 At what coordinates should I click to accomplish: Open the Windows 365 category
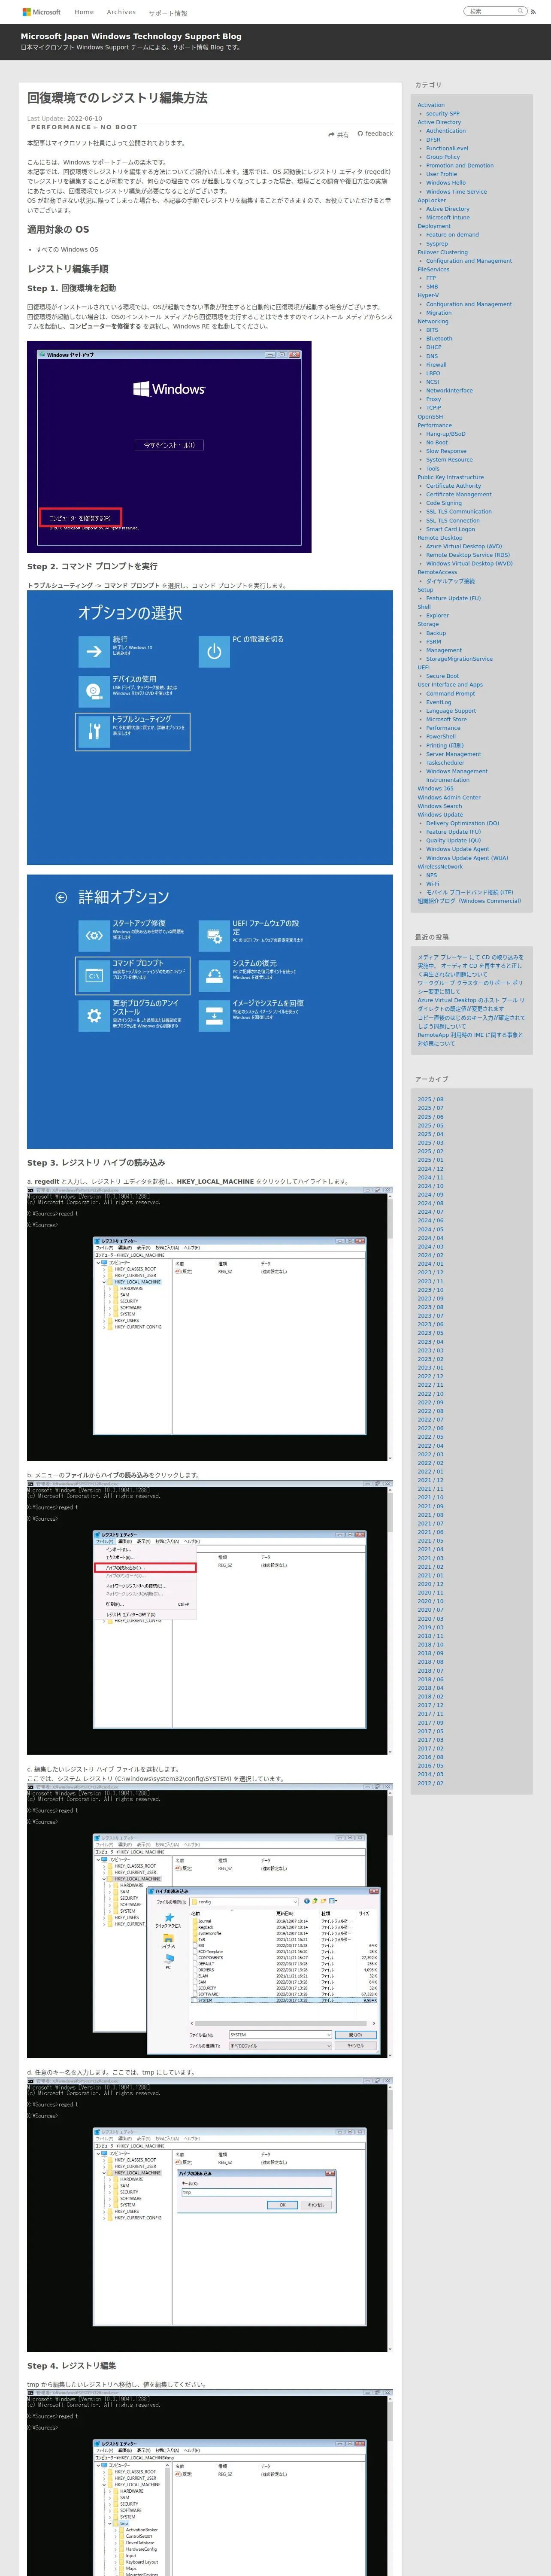pyautogui.click(x=435, y=789)
